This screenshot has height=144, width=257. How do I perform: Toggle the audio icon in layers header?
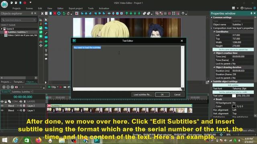(x=21, y=102)
